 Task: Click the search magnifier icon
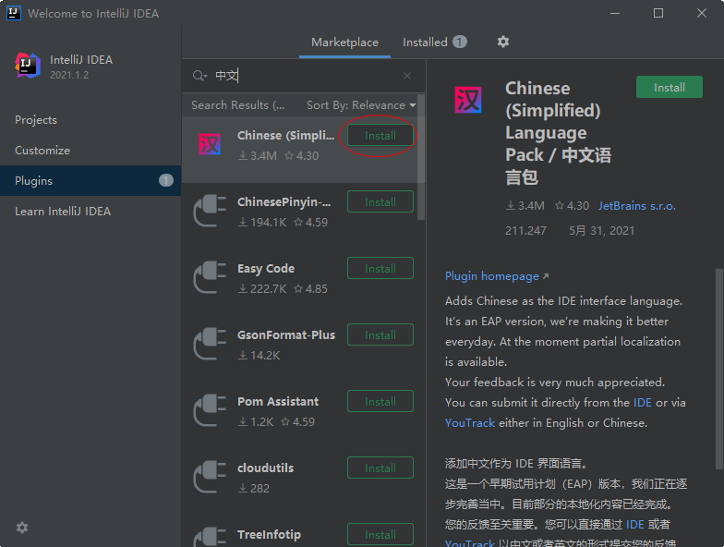coord(199,76)
